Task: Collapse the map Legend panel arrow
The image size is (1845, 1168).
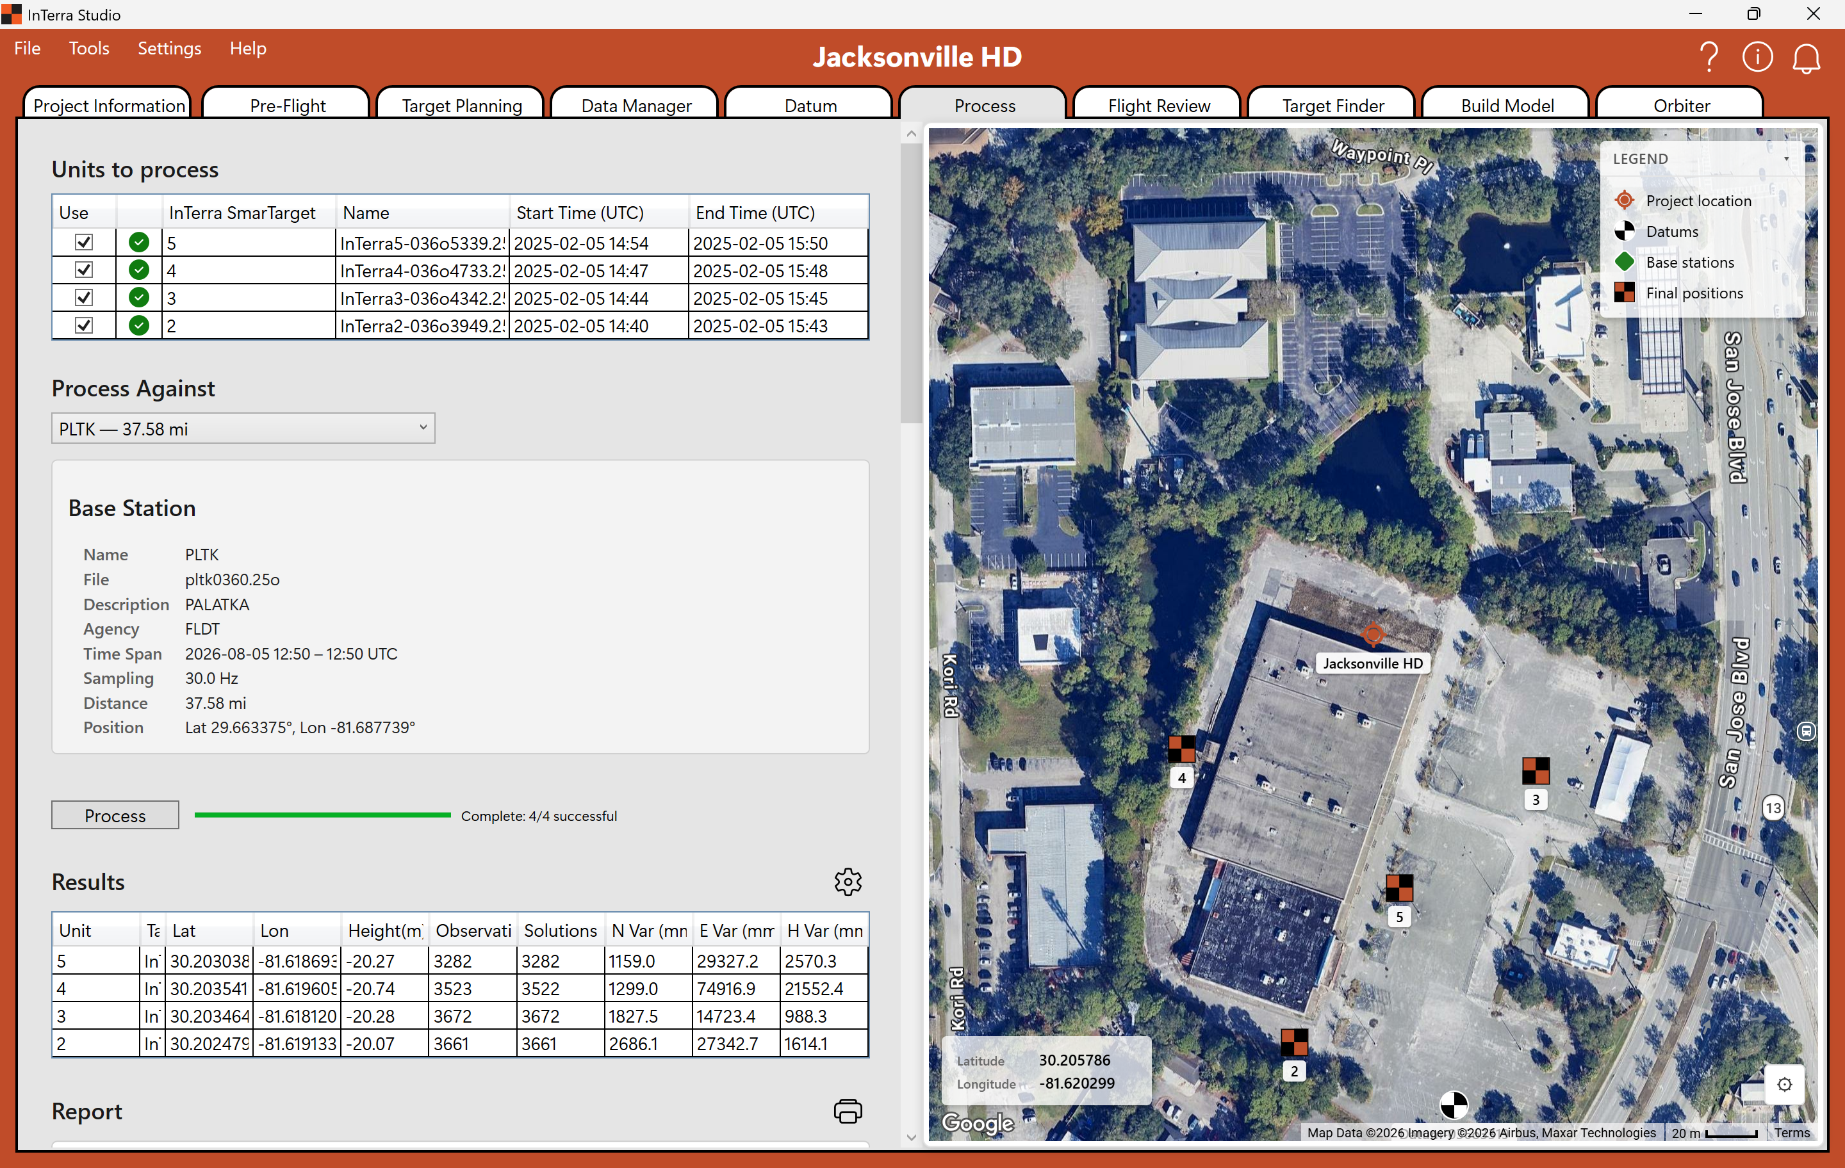Action: [x=1786, y=159]
